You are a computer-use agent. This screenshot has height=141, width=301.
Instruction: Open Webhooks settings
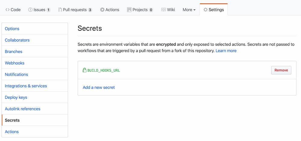[35, 63]
